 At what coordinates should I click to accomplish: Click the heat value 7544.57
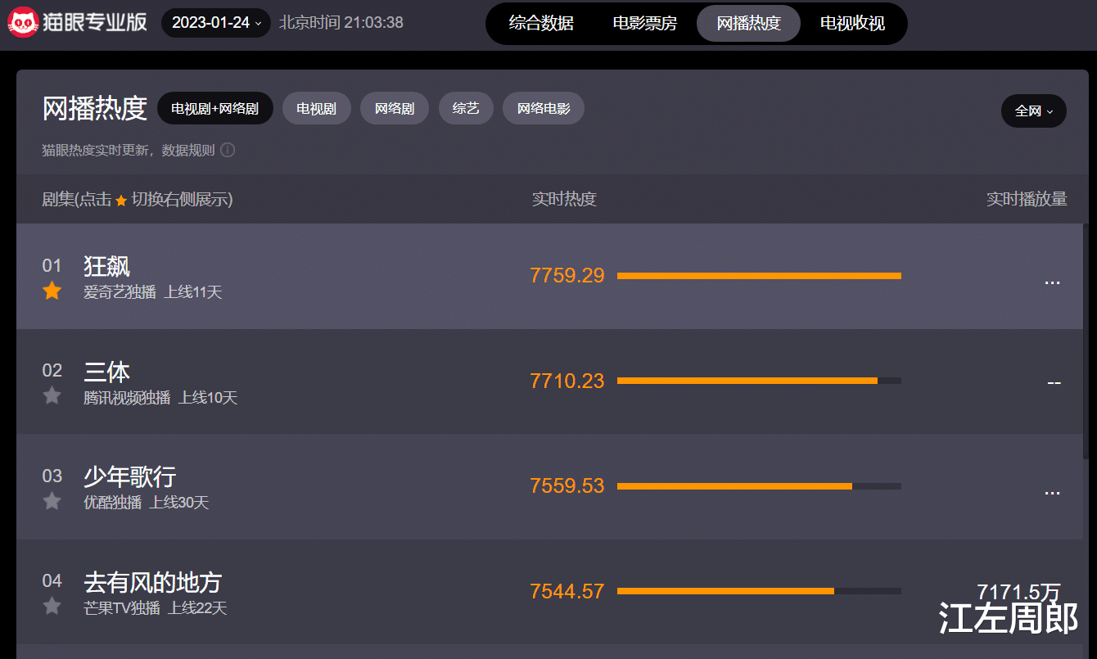pos(567,591)
